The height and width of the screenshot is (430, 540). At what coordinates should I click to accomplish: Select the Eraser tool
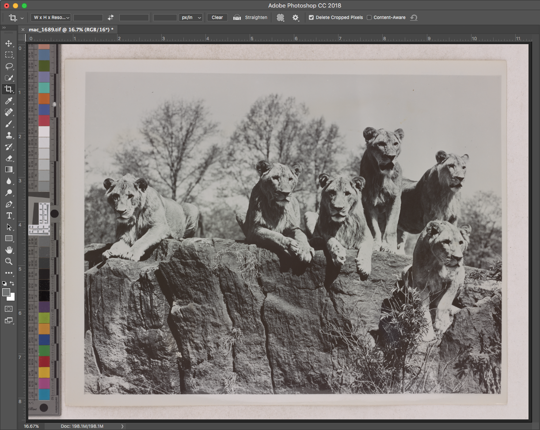point(8,158)
